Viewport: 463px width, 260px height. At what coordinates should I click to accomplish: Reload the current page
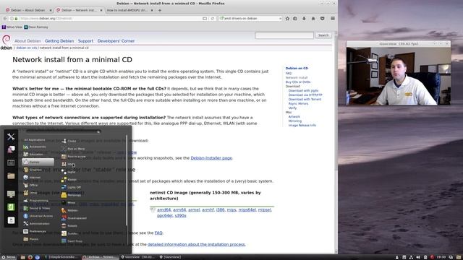tap(212, 18)
